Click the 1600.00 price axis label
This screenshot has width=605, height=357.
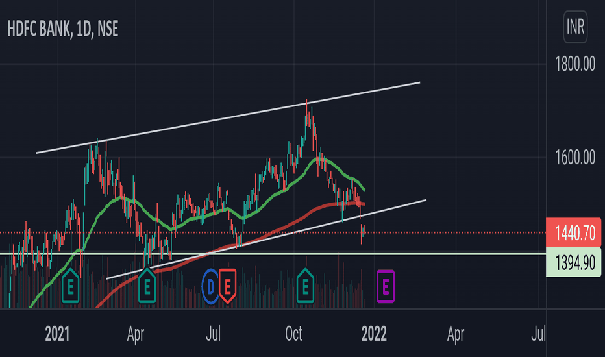point(575,158)
